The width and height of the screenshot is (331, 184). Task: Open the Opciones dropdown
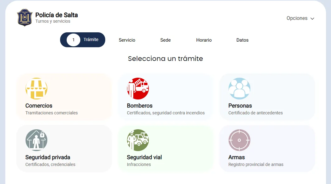tap(297, 18)
